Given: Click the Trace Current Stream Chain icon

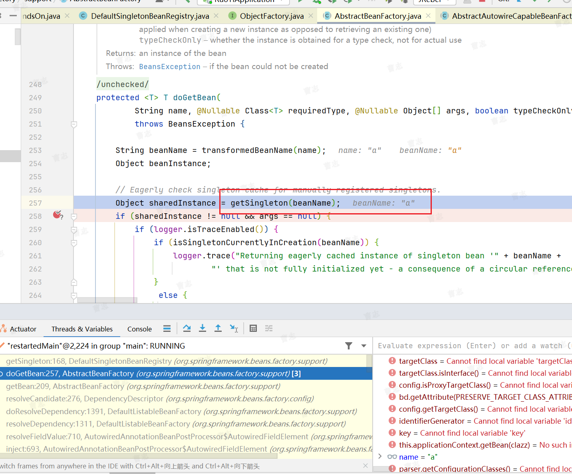Looking at the screenshot, I should tap(269, 328).
